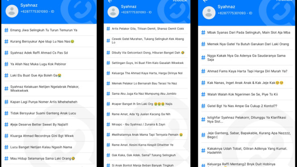Click hash icon beside 'Rame Amat. Kesini Karna Kespill'

[x=108, y=145]
